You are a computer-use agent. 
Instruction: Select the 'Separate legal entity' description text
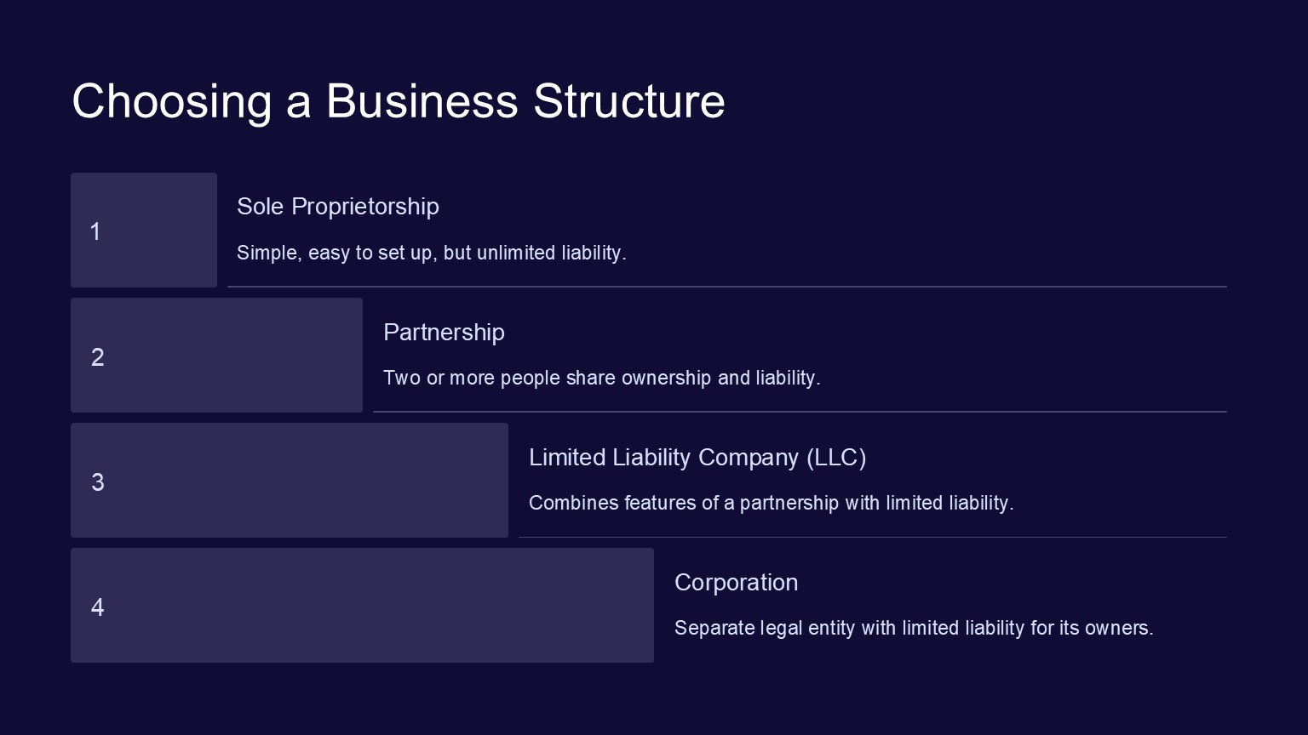click(x=913, y=628)
